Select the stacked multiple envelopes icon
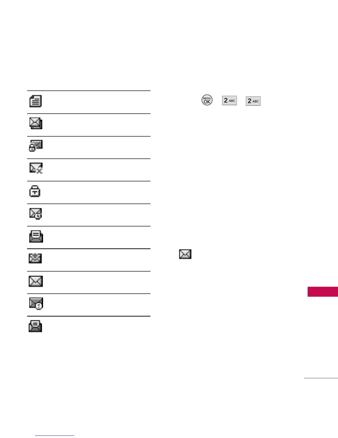The width and height of the screenshot is (338, 438). click(36, 123)
